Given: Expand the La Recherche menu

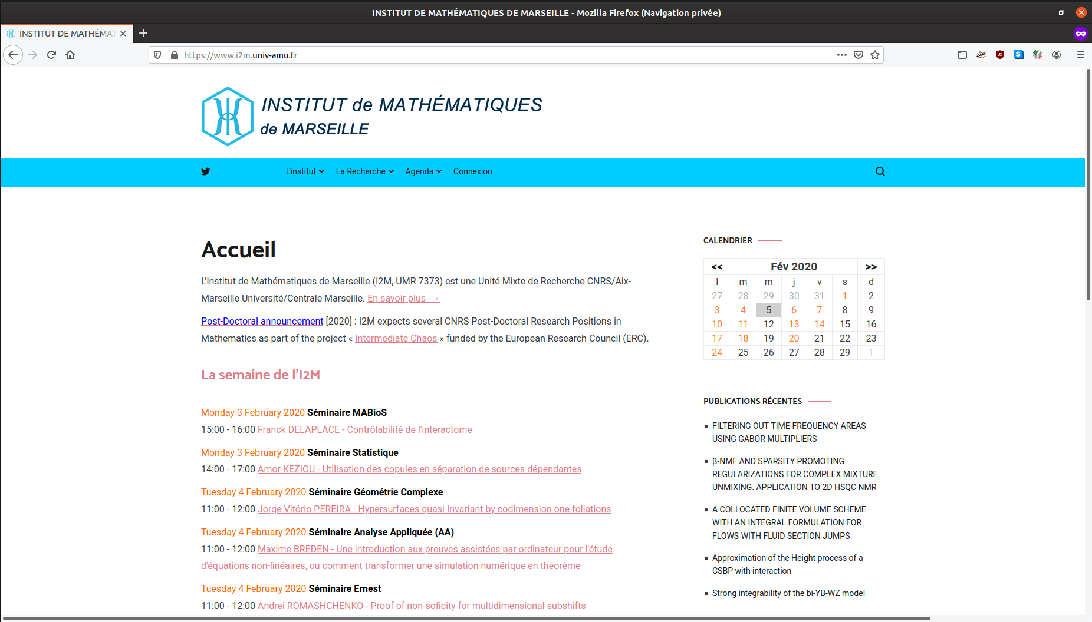Looking at the screenshot, I should pos(364,171).
